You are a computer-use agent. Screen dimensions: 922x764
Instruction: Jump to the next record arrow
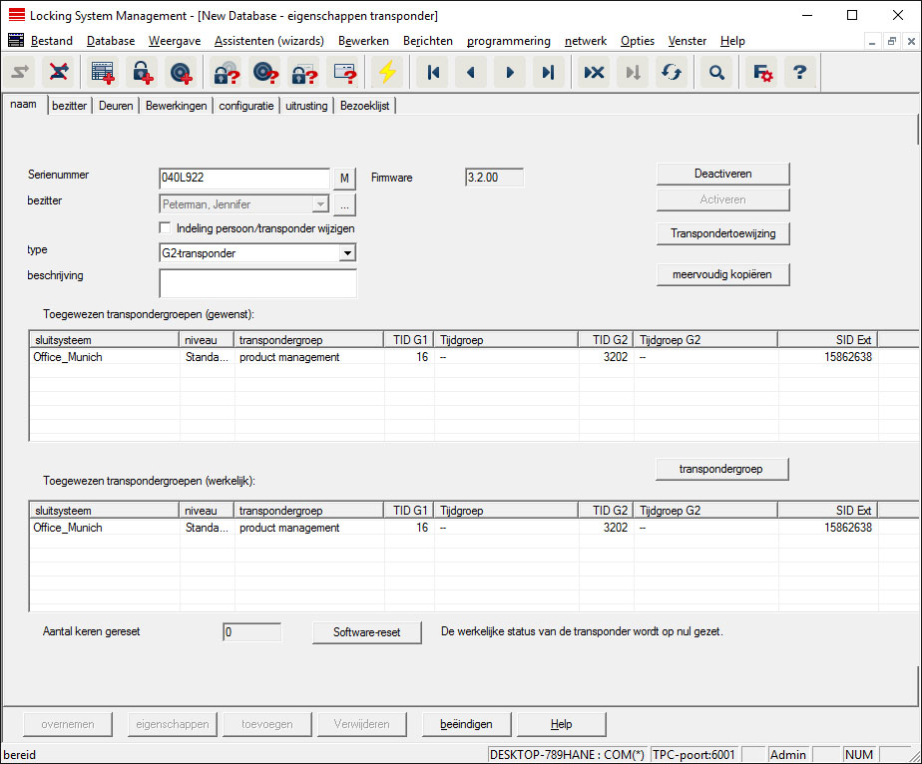pyautogui.click(x=509, y=73)
